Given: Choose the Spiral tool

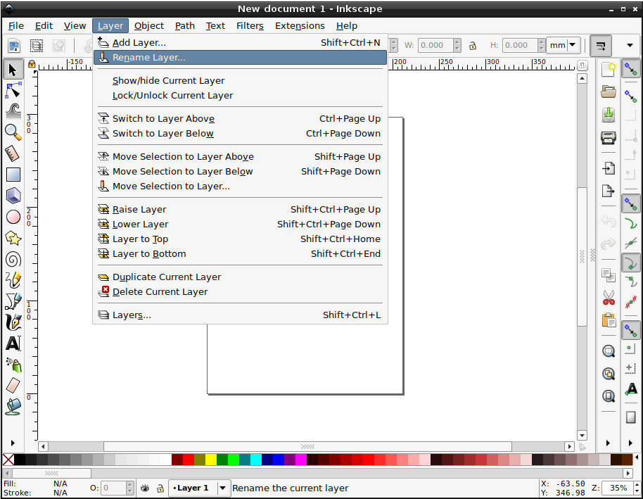Looking at the screenshot, I should (x=13, y=259).
